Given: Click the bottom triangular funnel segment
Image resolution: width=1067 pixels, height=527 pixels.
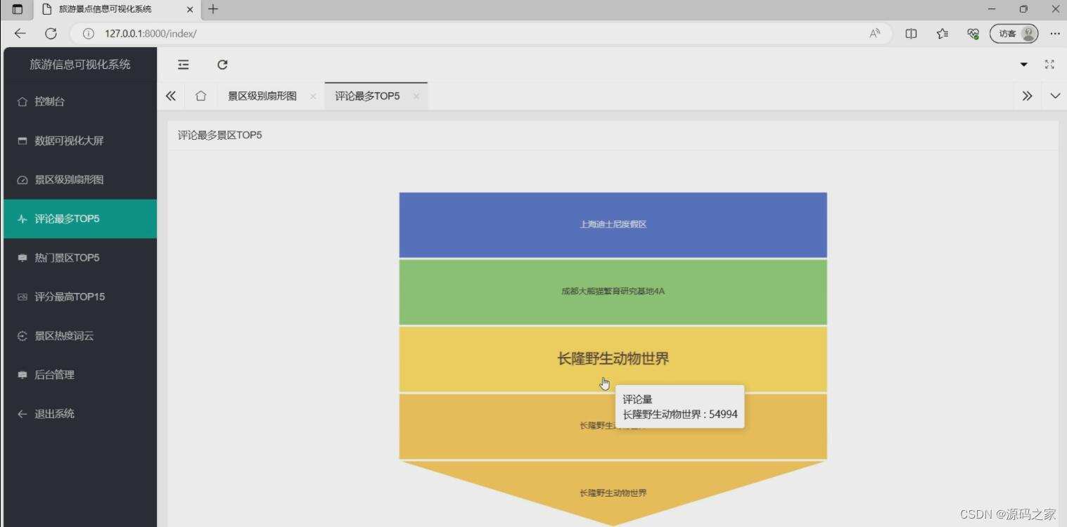Looking at the screenshot, I should click(x=613, y=492).
